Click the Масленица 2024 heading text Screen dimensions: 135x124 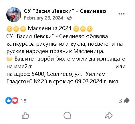(x=50, y=28)
